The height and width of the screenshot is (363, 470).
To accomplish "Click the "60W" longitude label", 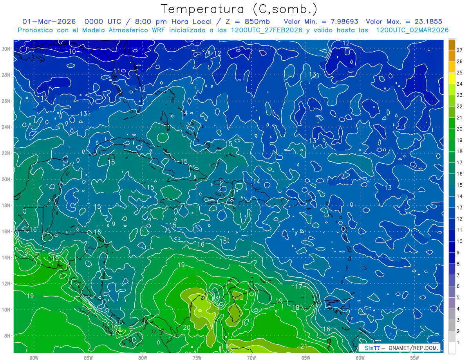I will [x=360, y=358].
